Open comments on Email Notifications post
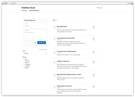135x97 pixels. tap(94, 27)
